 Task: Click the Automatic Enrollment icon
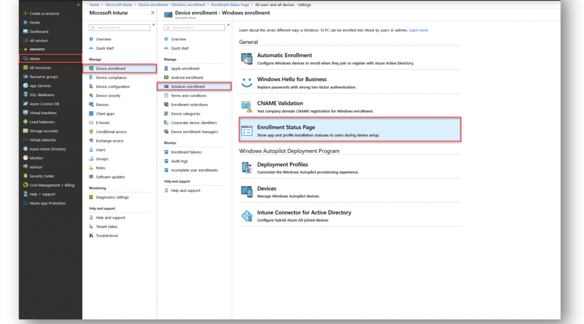click(246, 58)
